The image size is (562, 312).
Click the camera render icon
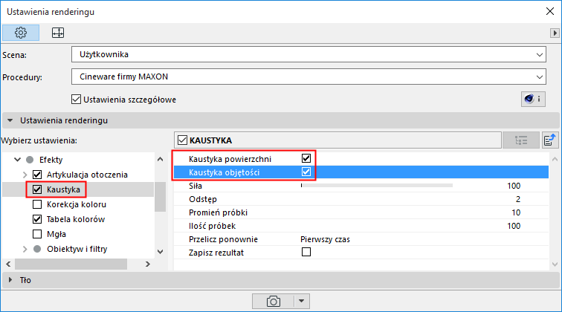point(274,301)
